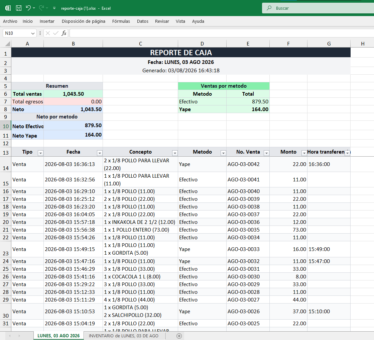The width and height of the screenshot is (374, 340).
Task: Open the Fecha column filter dropdown
Action: [100, 153]
